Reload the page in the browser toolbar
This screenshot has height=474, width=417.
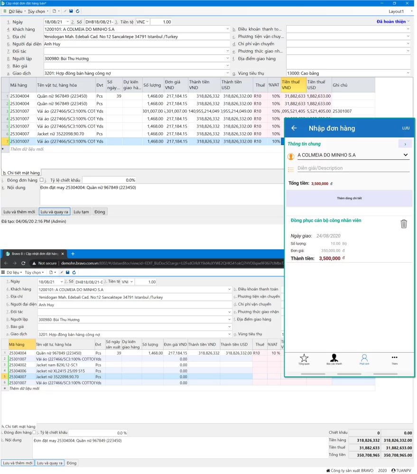tap(24, 263)
